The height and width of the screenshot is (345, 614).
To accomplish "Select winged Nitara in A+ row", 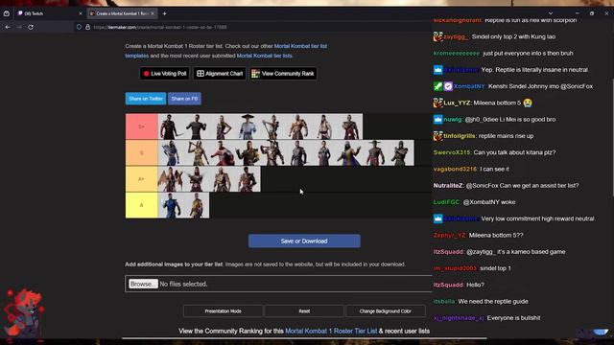I will 171,179.
